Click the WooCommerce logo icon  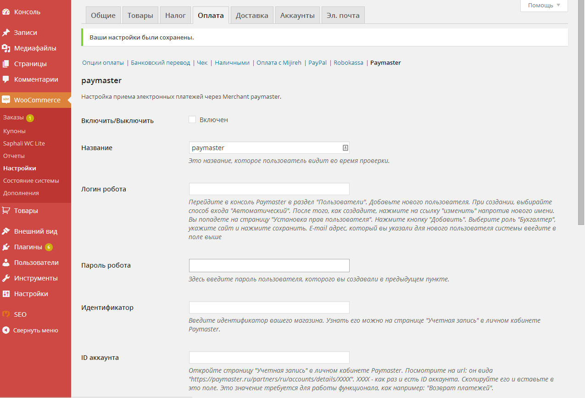pos(6,100)
